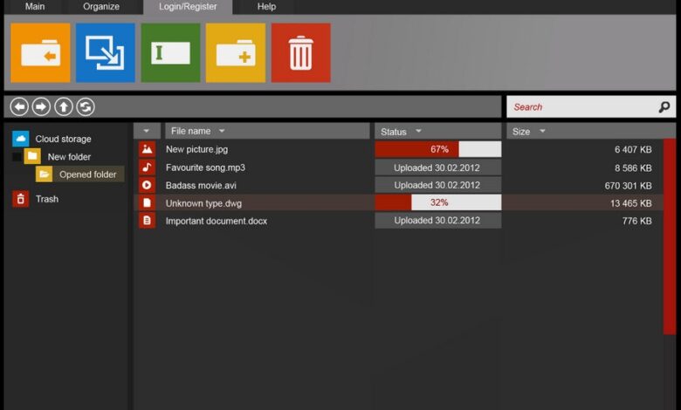The width and height of the screenshot is (681, 410).
Task: Open the leftmost file type column dropdown
Action: [147, 131]
